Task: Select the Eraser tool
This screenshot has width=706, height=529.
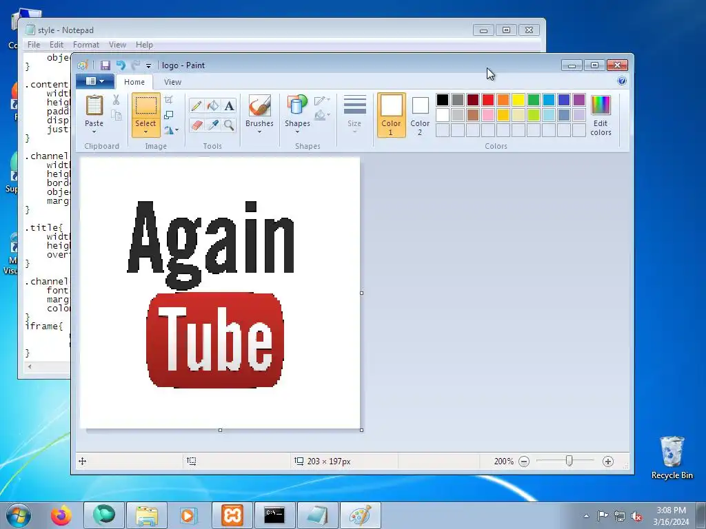Action: point(196,125)
